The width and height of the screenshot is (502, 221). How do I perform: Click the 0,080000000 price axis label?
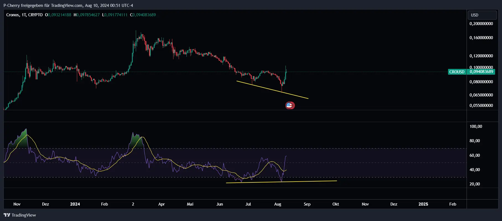point(481,82)
